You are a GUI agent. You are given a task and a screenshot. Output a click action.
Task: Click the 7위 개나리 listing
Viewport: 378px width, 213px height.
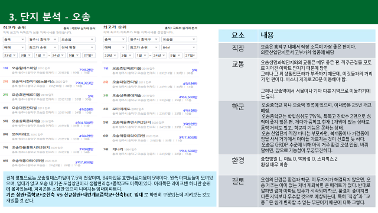(150, 151)
